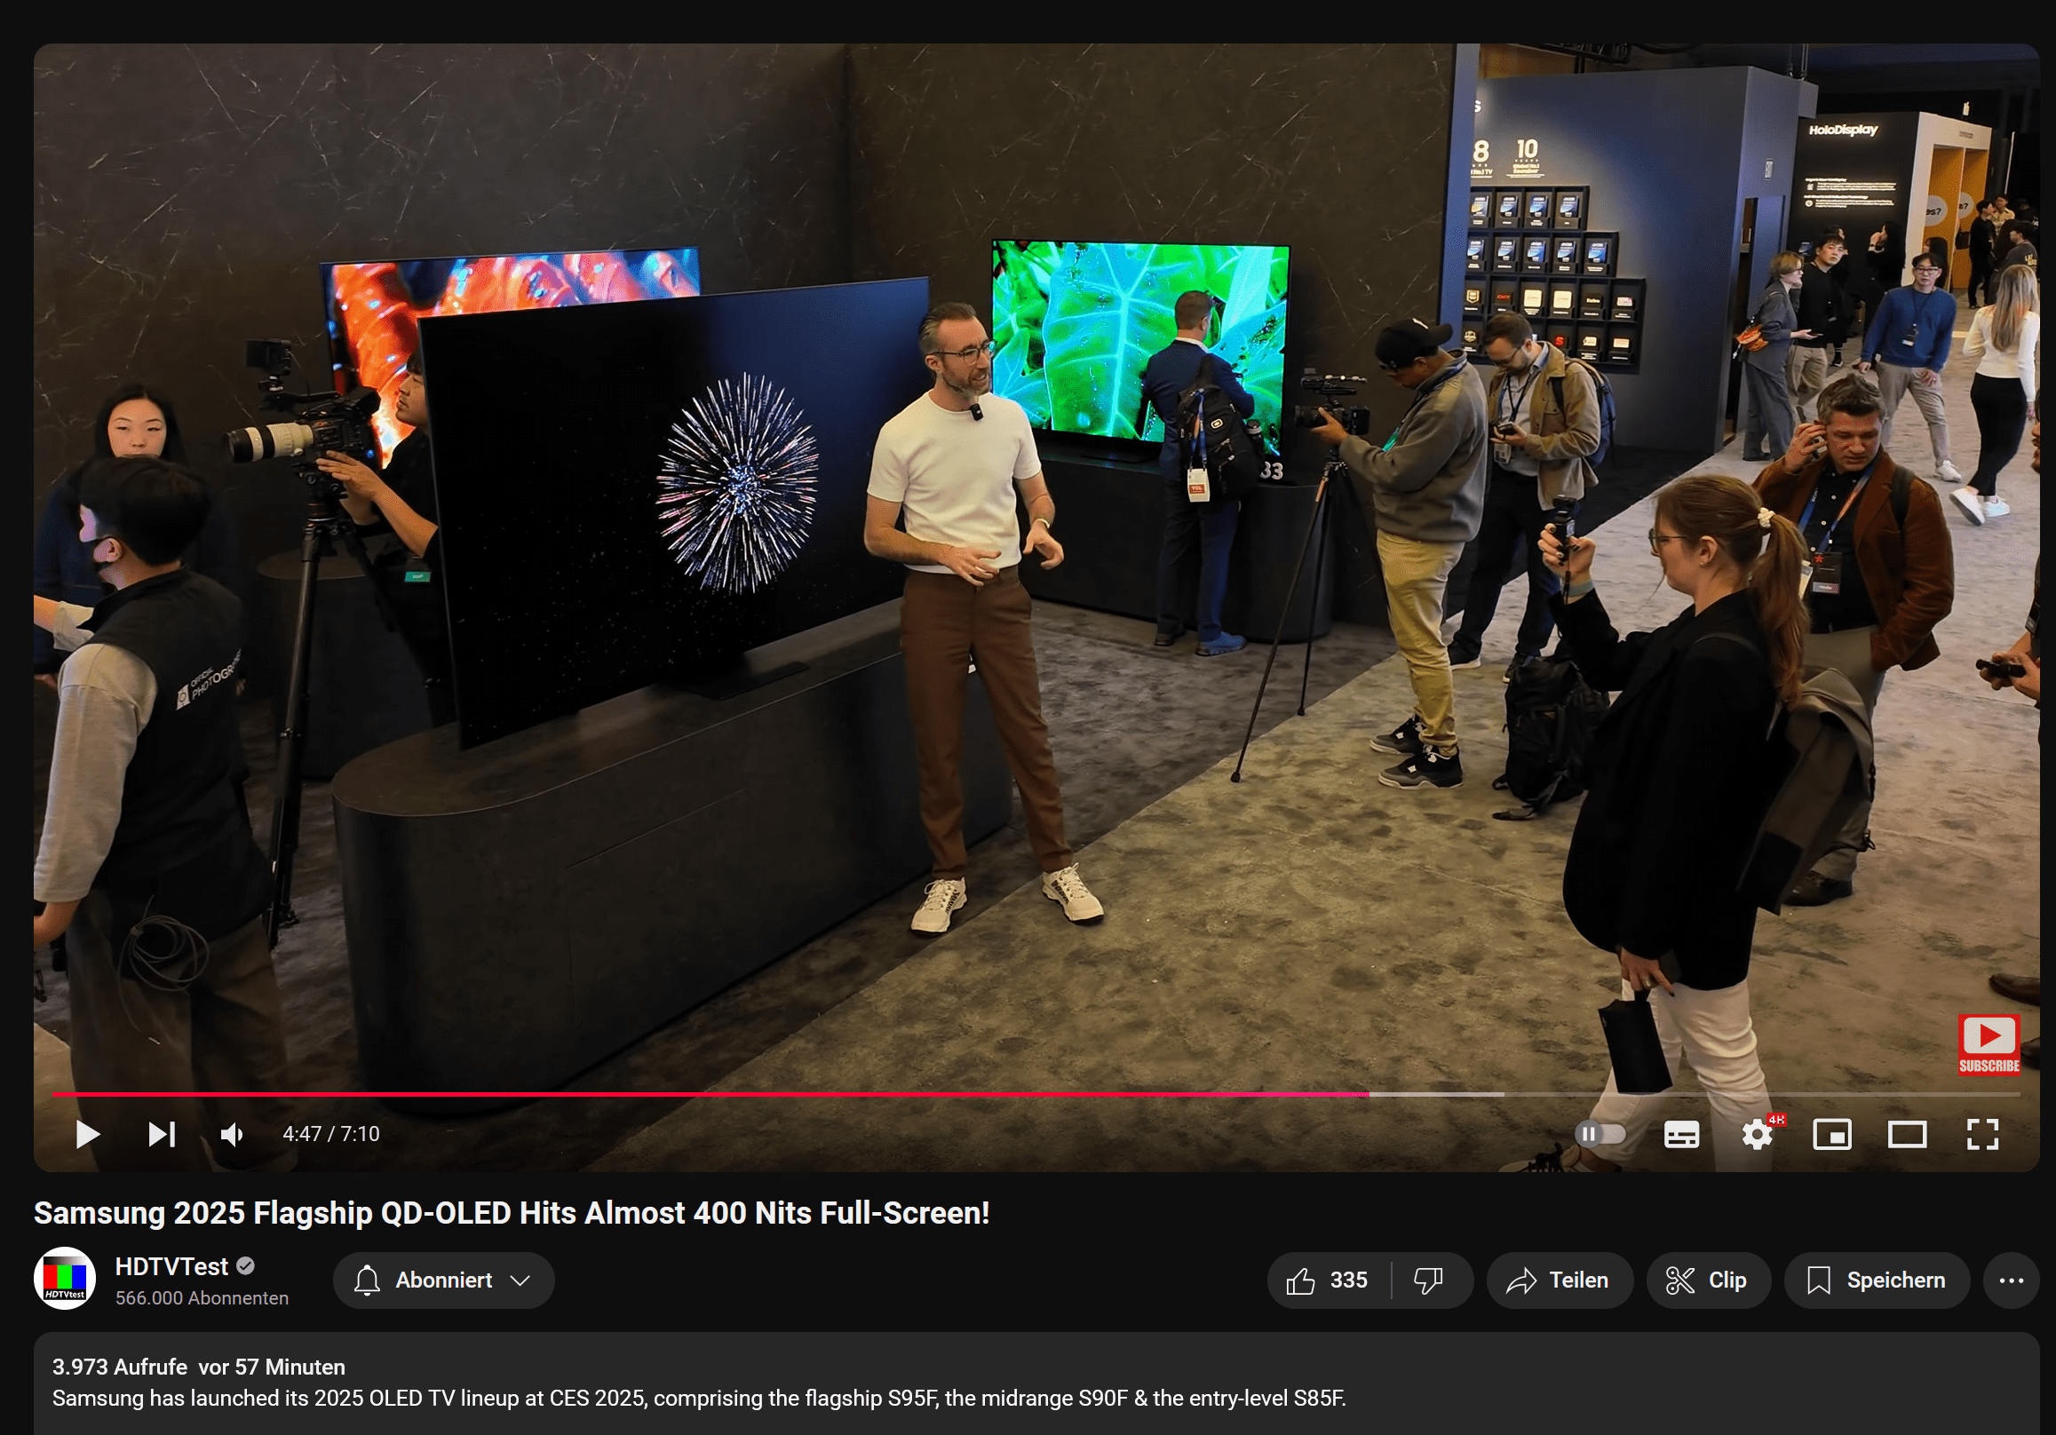Viewport: 2056px width, 1435px height.
Task: Like the video with thumbs up
Action: click(1328, 1280)
